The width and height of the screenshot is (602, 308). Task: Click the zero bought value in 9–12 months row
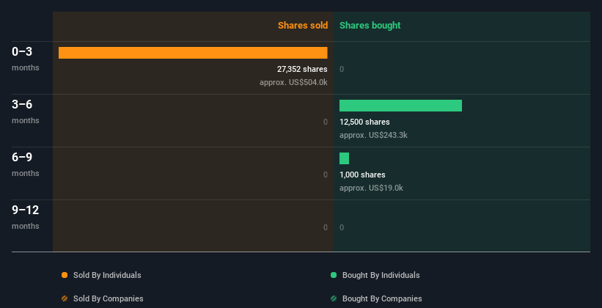[x=342, y=227]
